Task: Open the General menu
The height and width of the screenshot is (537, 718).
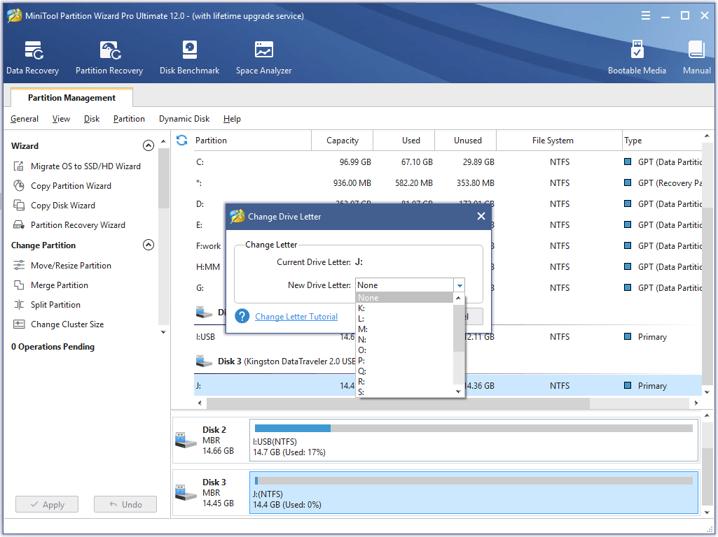Action: (x=25, y=119)
